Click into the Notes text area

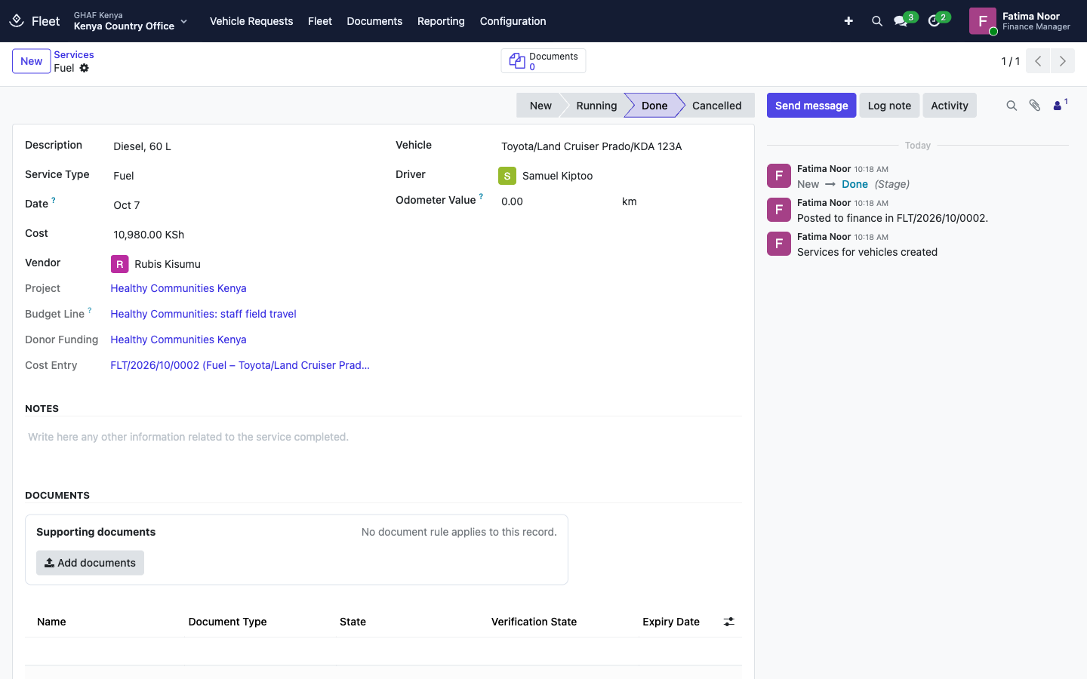pyautogui.click(x=383, y=437)
